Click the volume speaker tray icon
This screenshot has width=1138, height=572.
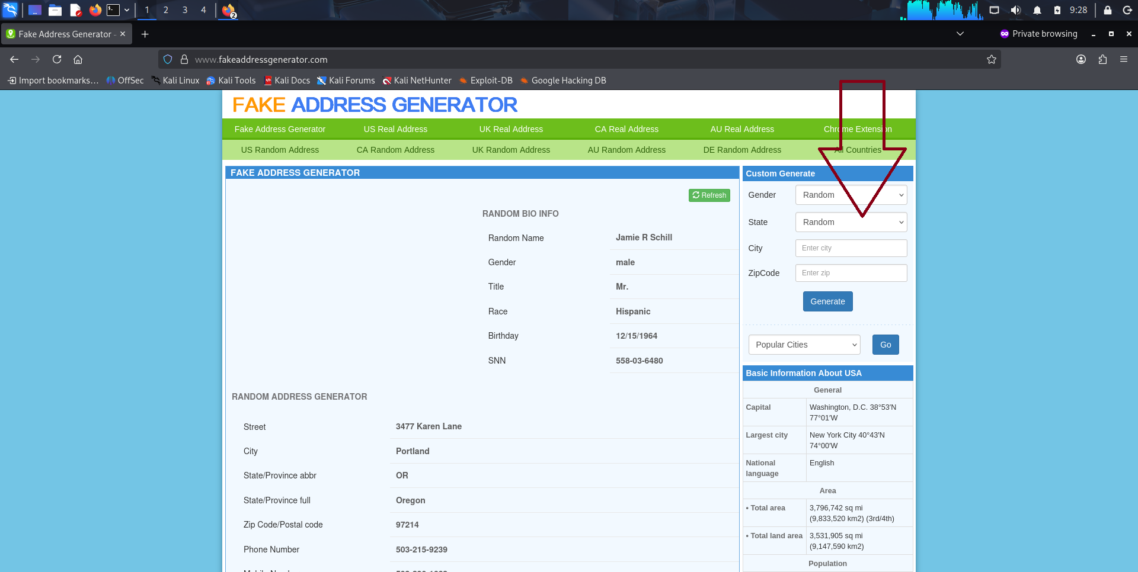[x=1015, y=10]
